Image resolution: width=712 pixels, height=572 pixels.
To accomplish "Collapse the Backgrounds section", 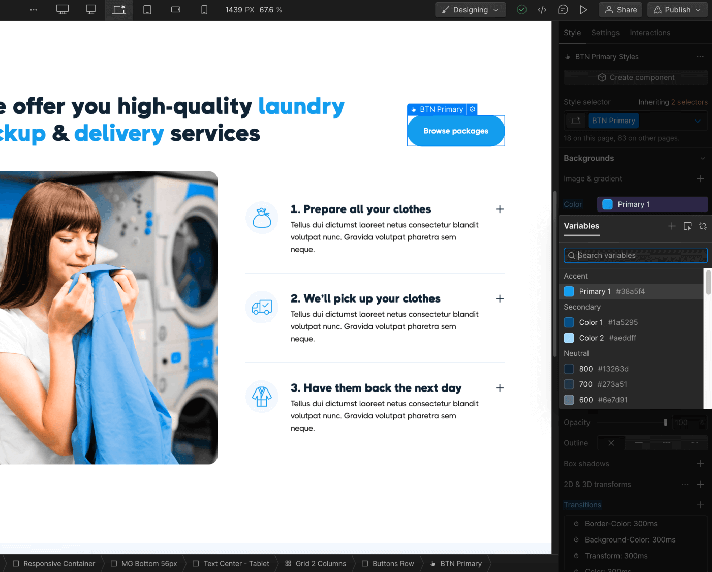I will pyautogui.click(x=703, y=158).
